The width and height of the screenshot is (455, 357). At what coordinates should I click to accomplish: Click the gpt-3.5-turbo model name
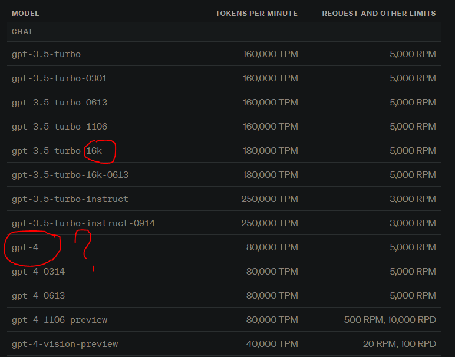[46, 55]
